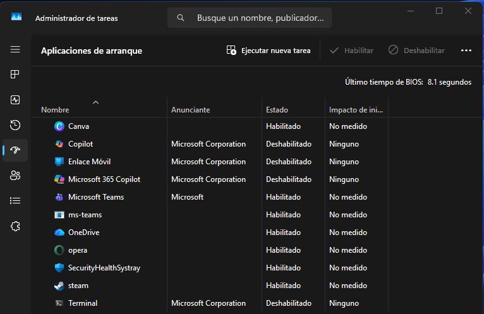
Task: Open the Details list page icon
Action: pos(15,201)
